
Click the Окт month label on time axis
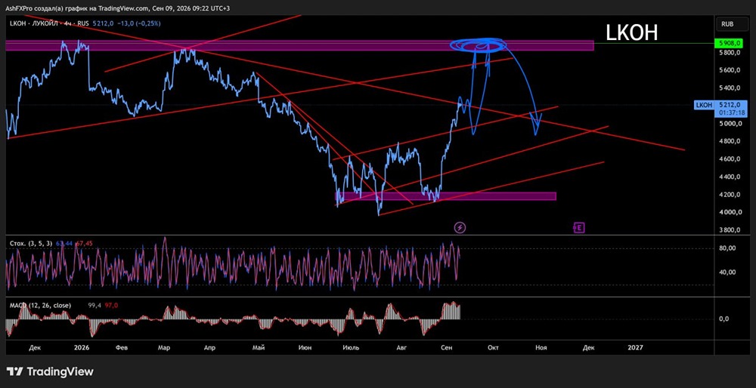click(493, 347)
